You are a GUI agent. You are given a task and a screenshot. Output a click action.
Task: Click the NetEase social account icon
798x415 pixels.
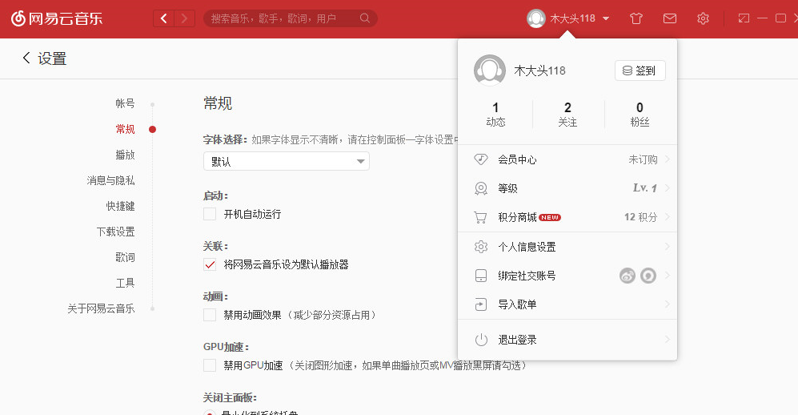(x=648, y=276)
